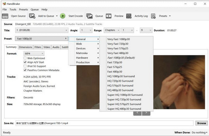Open the Title dropdown showing 1 (01:00:28)
Screen dimensions: 209x136
42,30
